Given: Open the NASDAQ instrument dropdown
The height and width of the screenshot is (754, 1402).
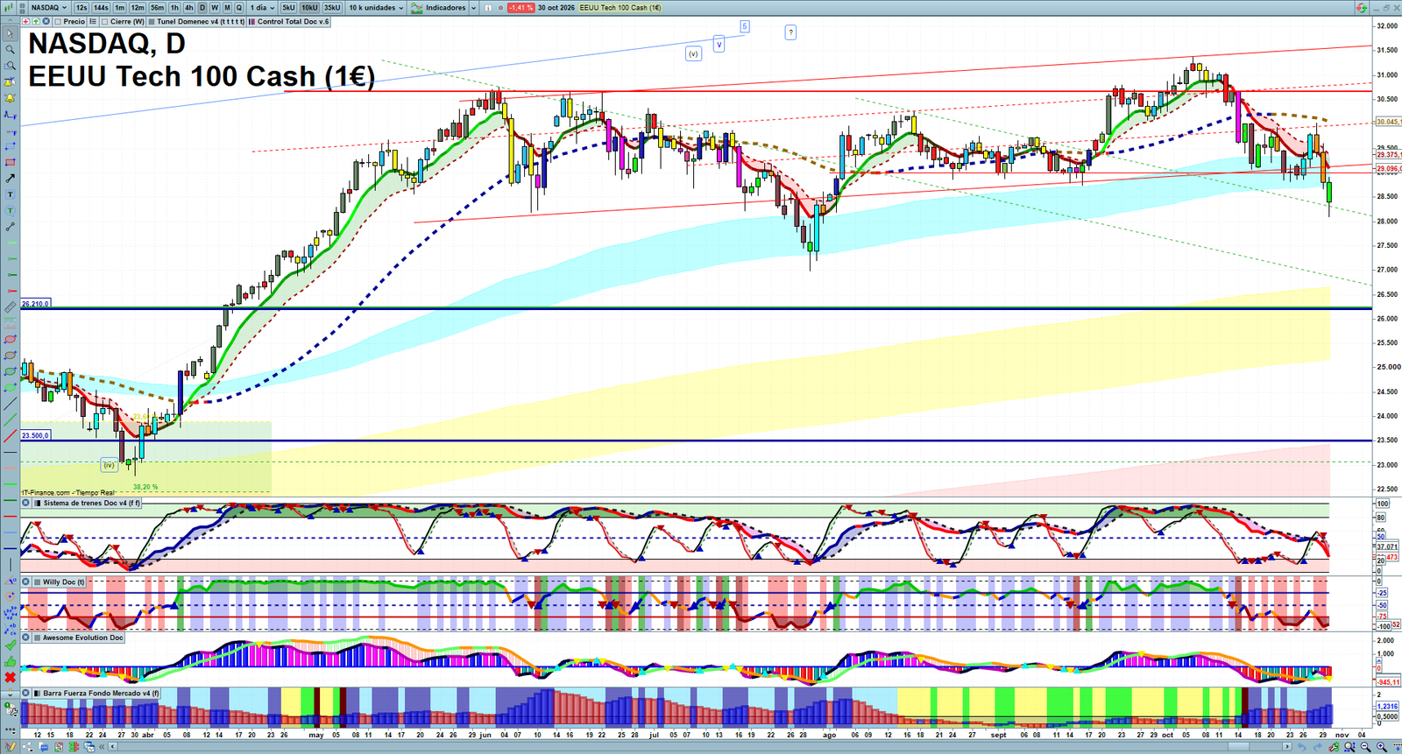Looking at the screenshot, I should point(49,8).
